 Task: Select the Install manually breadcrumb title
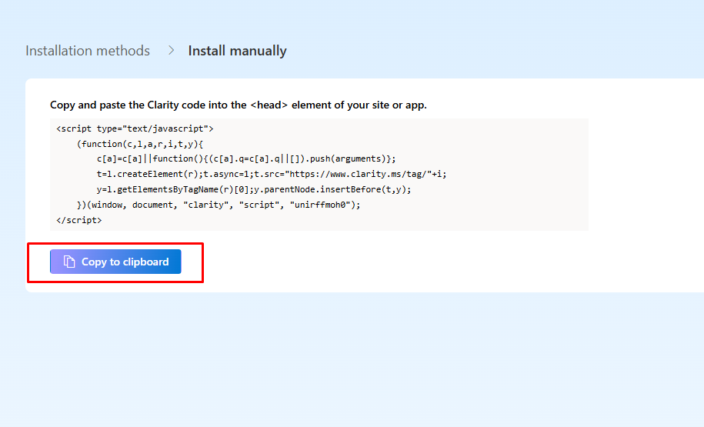(237, 51)
